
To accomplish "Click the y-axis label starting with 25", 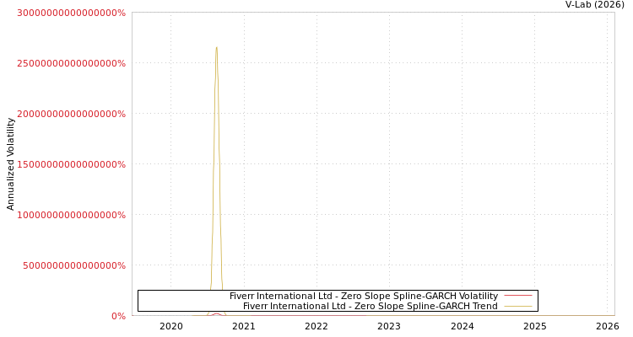I will 71,63.
